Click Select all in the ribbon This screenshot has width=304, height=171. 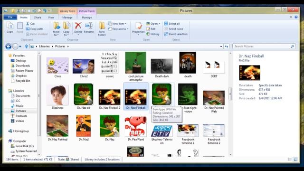[x=172, y=23]
